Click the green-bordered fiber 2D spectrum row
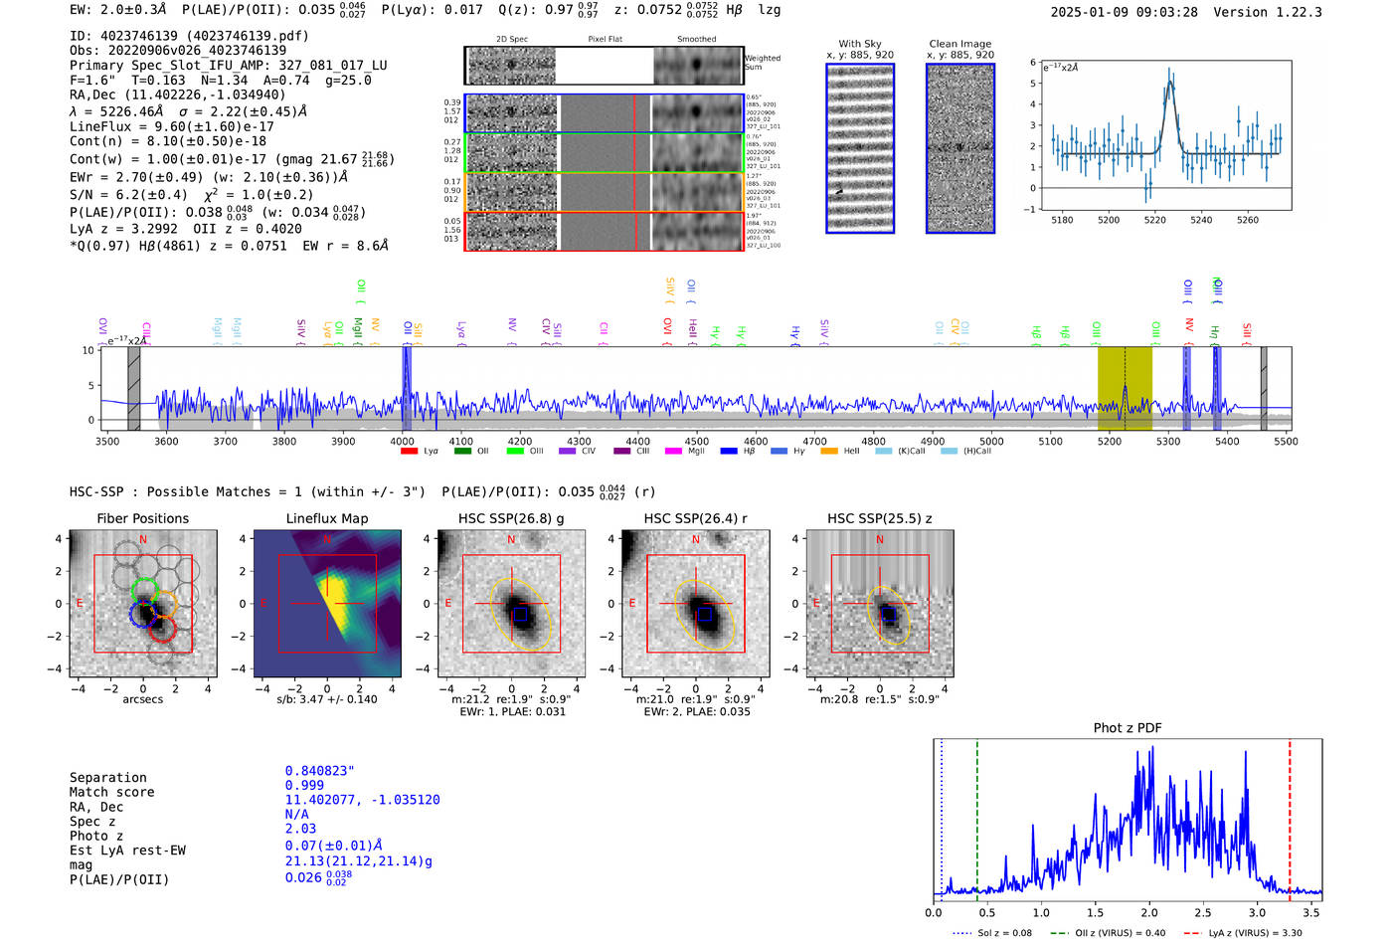Viewport: 1392px width, 948px height. (x=605, y=152)
